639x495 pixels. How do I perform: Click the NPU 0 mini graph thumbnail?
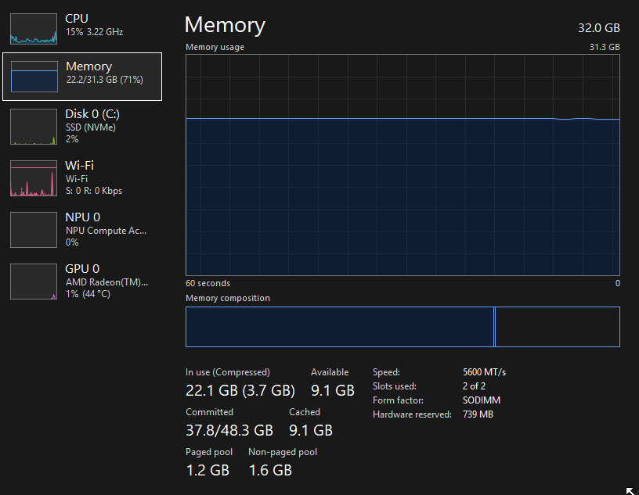point(34,230)
